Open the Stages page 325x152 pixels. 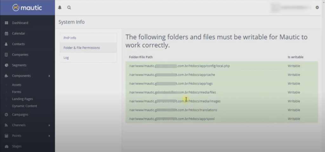(17, 146)
